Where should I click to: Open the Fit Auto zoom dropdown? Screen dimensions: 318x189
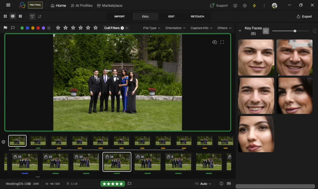(203, 184)
